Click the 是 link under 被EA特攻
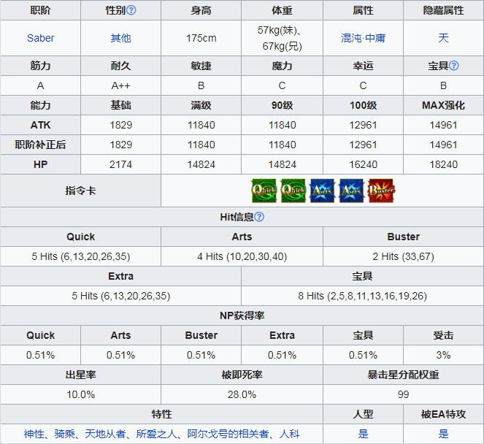The height and width of the screenshot is (444, 484). pos(443,434)
